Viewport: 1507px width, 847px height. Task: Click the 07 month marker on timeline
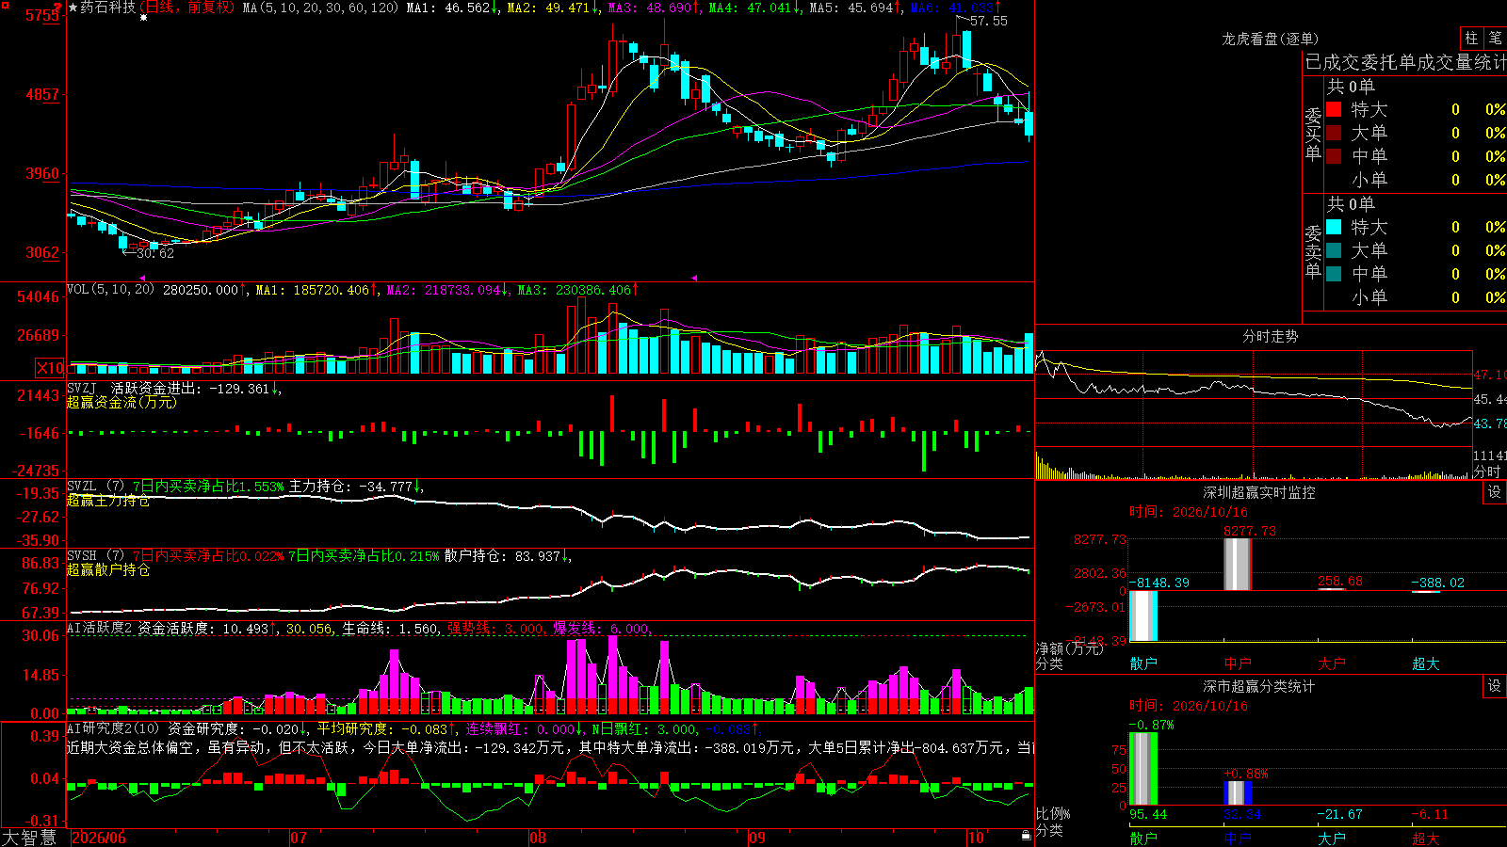point(298,838)
